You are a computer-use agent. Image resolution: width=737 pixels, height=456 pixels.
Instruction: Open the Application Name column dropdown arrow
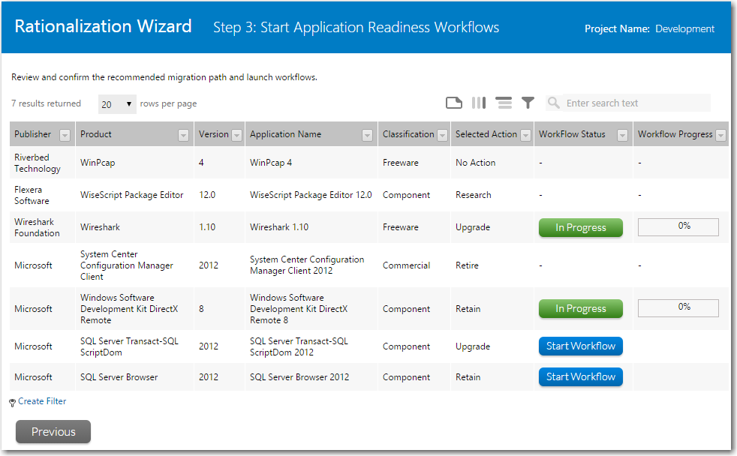click(367, 135)
